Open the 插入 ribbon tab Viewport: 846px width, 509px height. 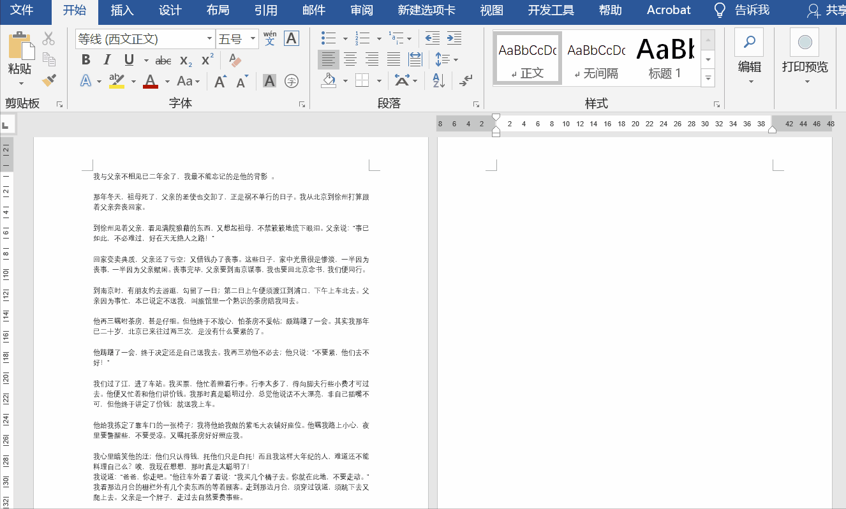tap(121, 10)
